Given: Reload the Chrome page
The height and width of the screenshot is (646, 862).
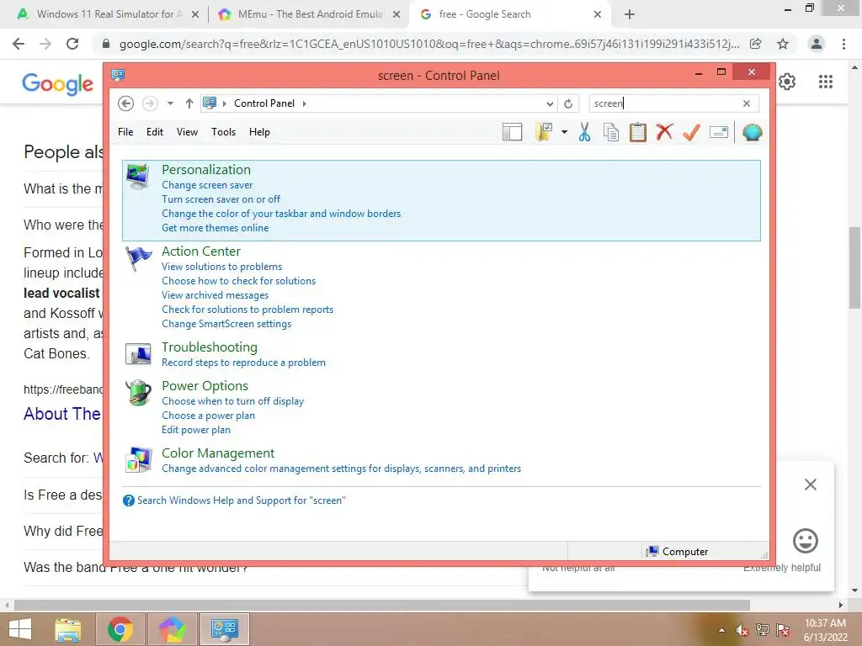Looking at the screenshot, I should 72,44.
